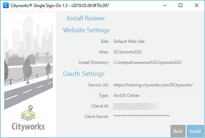The image size is (205, 138).
Task: Click the Install Review heading
Action: tap(86, 18)
